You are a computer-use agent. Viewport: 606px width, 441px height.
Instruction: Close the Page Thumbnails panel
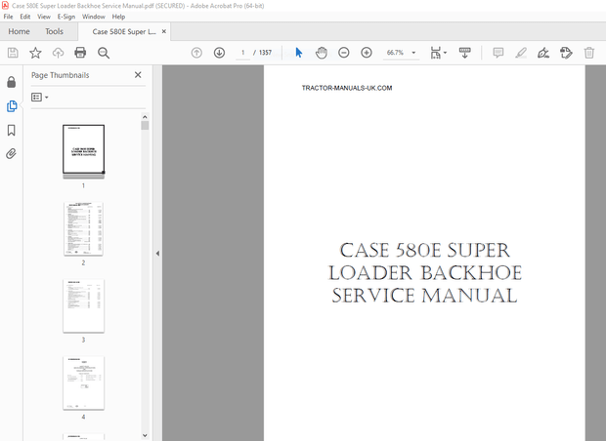pos(138,75)
